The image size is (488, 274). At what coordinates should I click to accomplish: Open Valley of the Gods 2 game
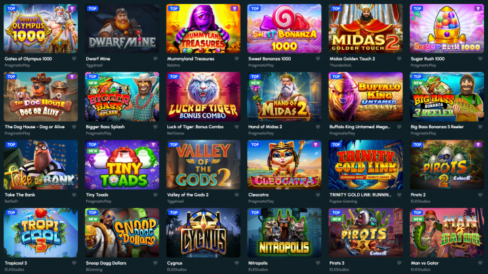coord(203,165)
